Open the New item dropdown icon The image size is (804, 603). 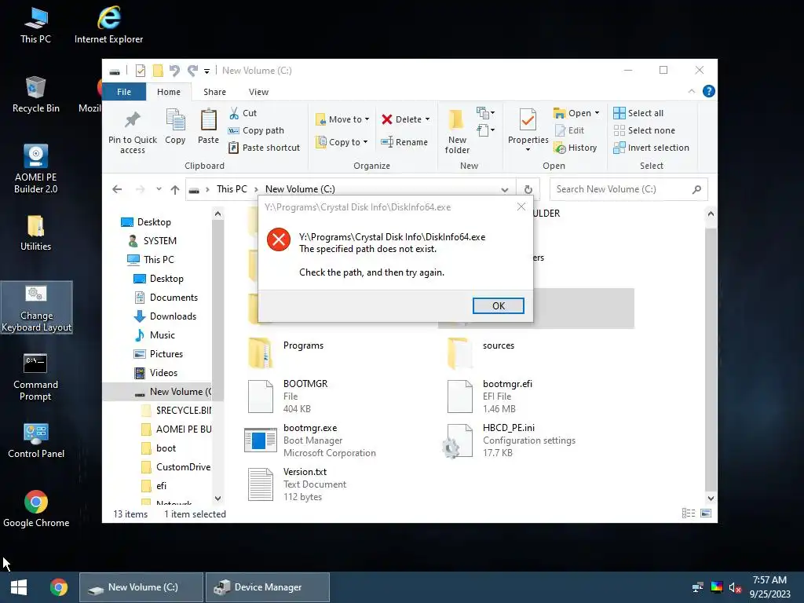coord(485,113)
